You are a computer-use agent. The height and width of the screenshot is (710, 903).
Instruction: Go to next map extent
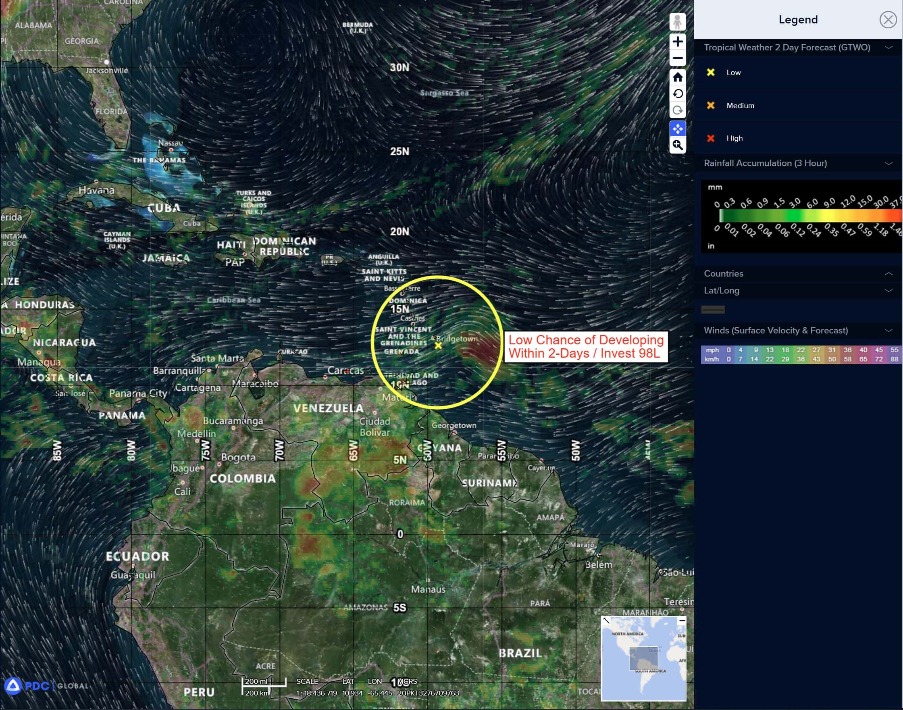click(x=677, y=110)
